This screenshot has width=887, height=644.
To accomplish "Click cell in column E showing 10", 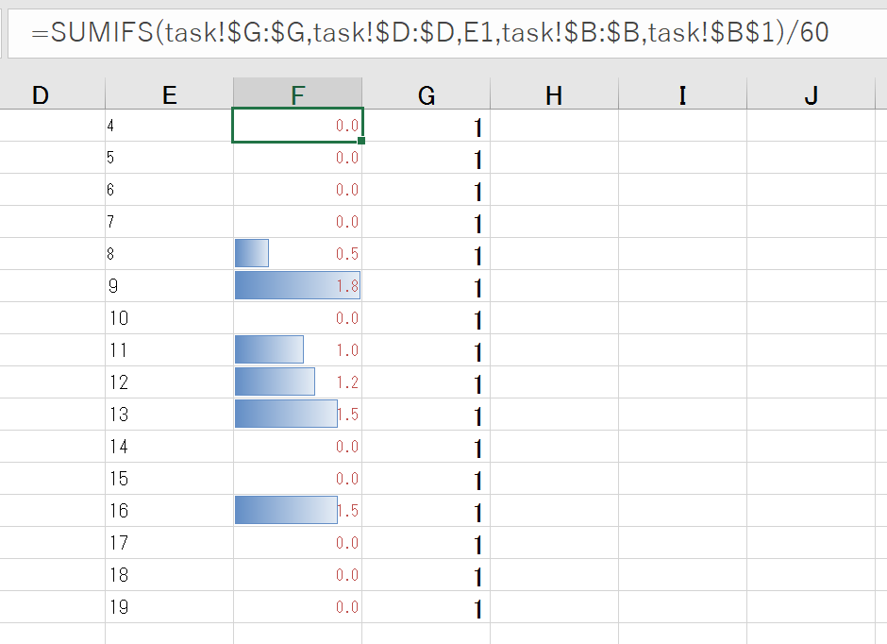I will coord(169,318).
